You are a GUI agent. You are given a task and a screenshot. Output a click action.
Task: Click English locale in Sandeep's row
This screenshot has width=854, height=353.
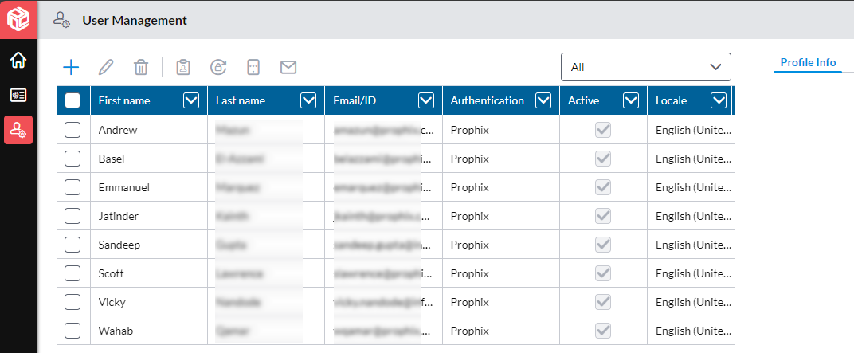coord(694,245)
